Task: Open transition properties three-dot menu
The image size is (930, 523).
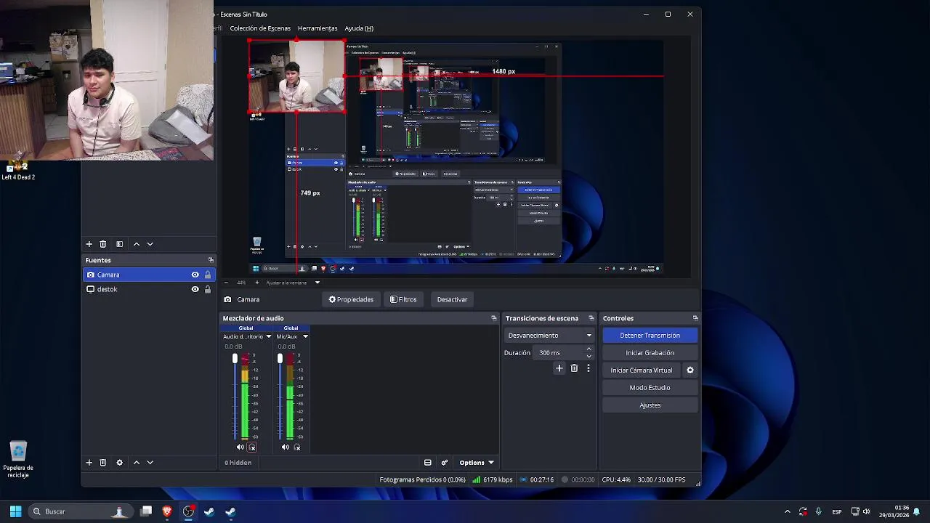Action: (588, 368)
